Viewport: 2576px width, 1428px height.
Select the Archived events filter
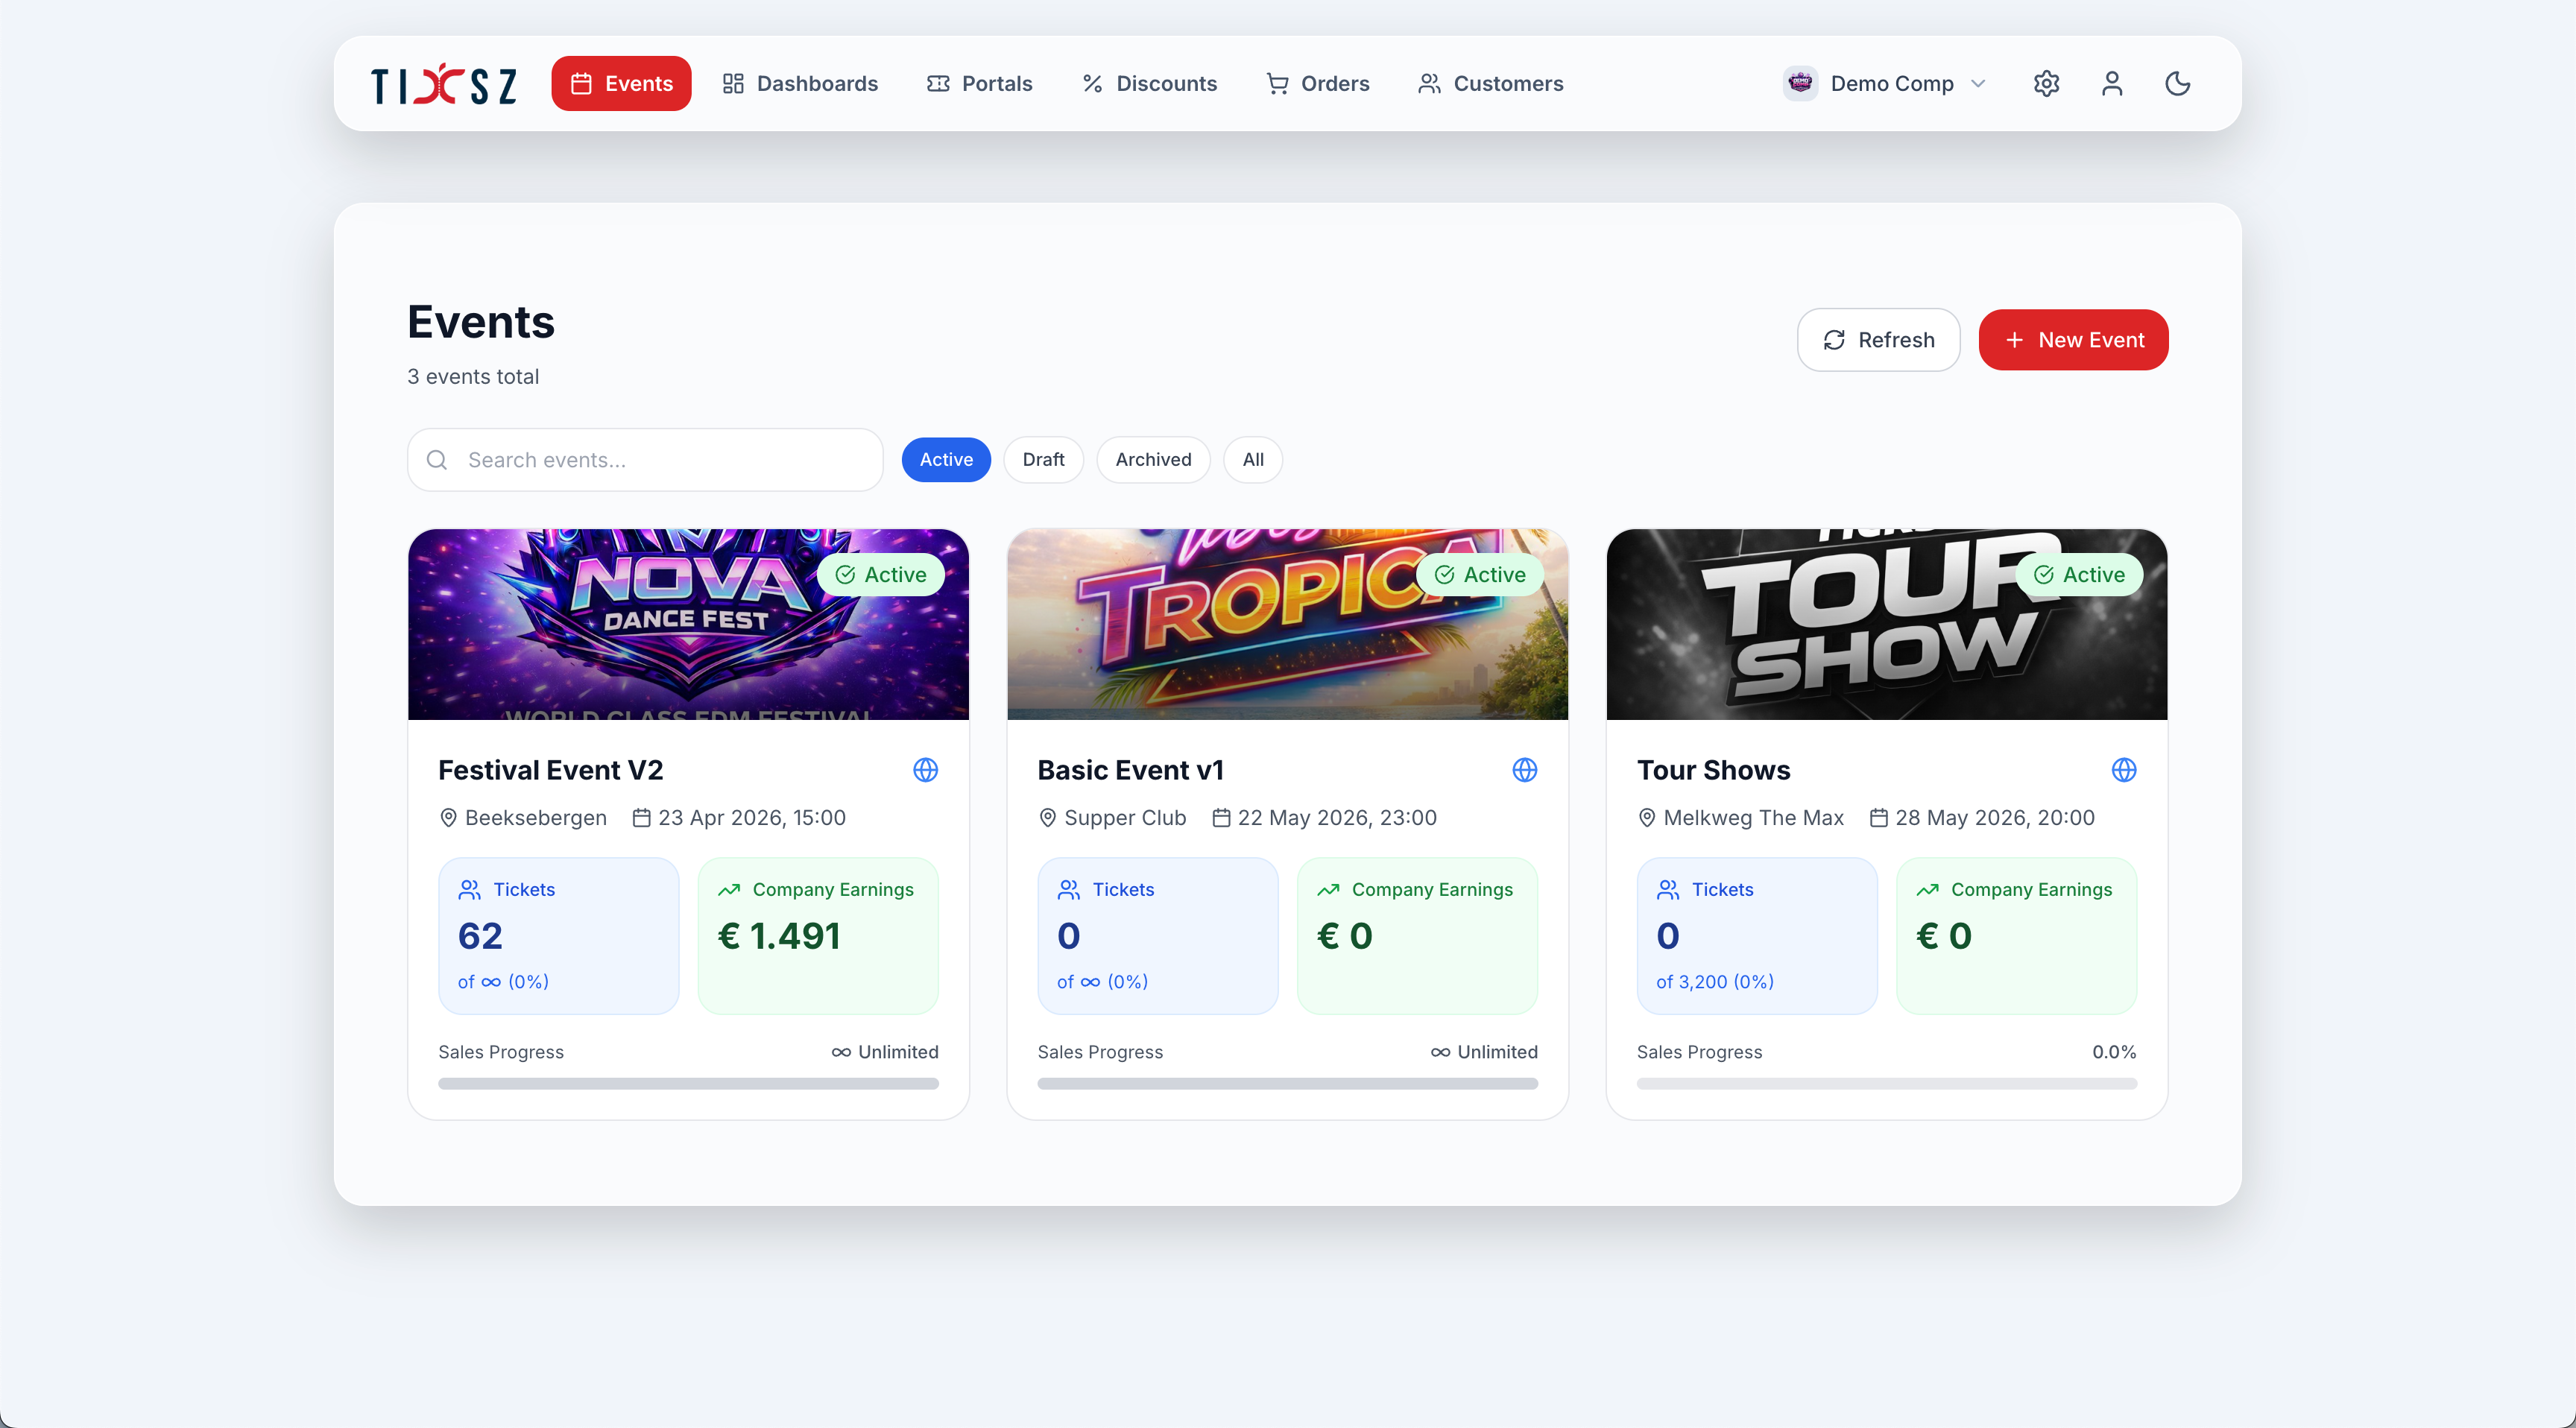tap(1153, 459)
